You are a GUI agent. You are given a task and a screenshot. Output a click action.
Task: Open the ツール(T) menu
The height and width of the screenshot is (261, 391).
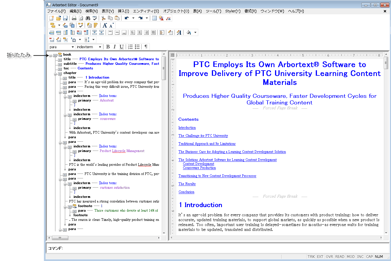(x=214, y=11)
